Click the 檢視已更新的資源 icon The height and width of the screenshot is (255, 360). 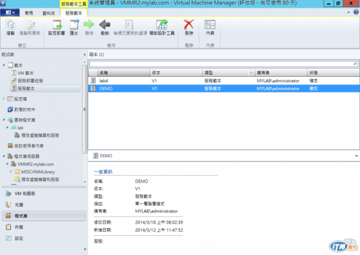(129, 25)
